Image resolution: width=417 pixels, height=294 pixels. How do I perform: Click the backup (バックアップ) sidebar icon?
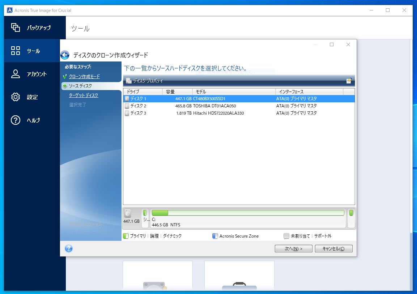click(x=16, y=27)
